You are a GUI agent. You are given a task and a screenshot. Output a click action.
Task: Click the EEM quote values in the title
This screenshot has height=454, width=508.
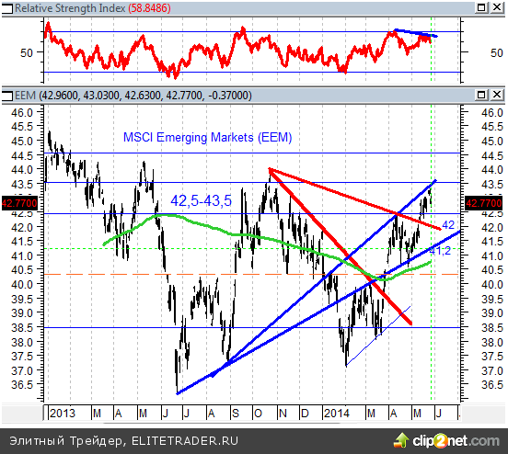(x=145, y=96)
